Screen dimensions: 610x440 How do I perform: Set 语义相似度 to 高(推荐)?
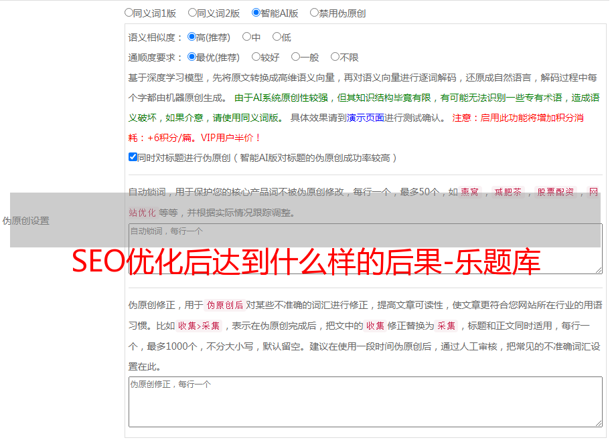click(x=192, y=37)
